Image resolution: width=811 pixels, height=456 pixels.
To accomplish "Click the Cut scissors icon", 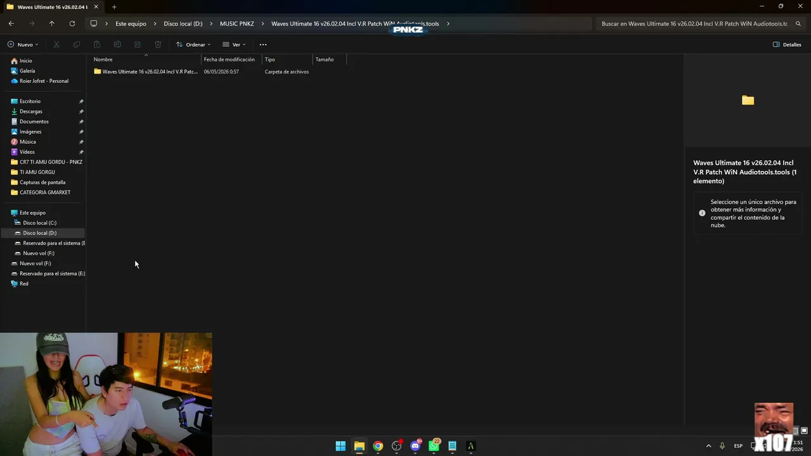I will (x=56, y=44).
